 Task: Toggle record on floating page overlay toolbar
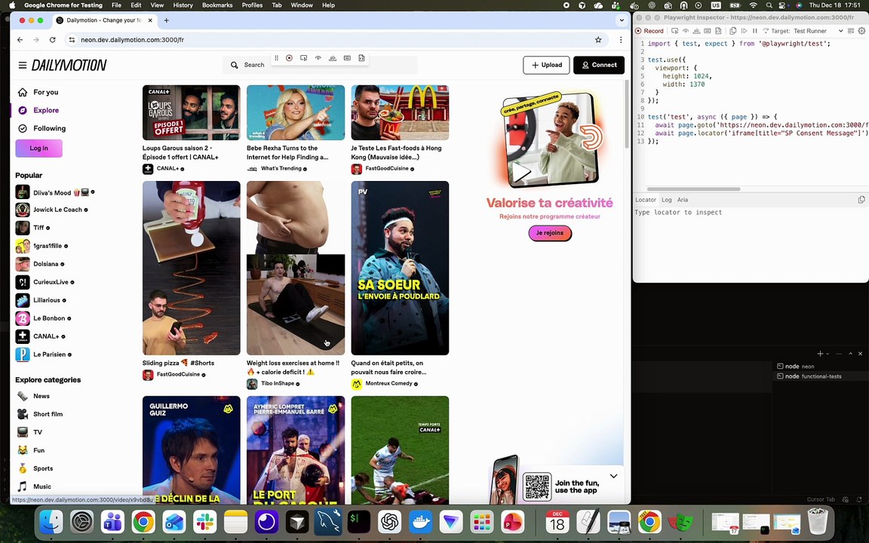point(290,58)
